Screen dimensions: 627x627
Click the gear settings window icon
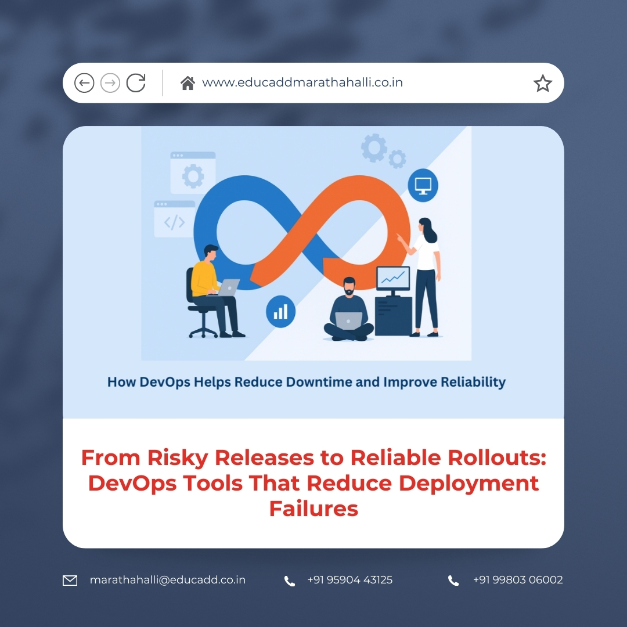point(193,173)
